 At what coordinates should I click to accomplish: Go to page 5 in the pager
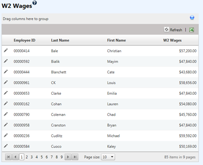[x=42, y=157]
